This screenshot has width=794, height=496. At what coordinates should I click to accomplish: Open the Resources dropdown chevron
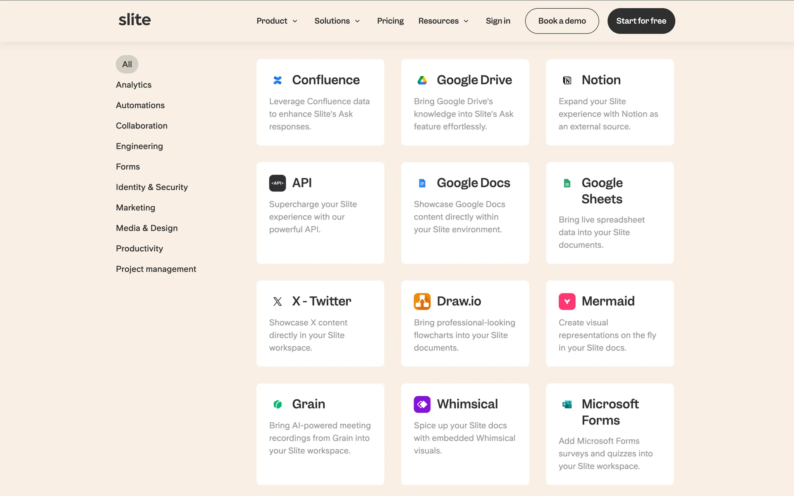466,21
